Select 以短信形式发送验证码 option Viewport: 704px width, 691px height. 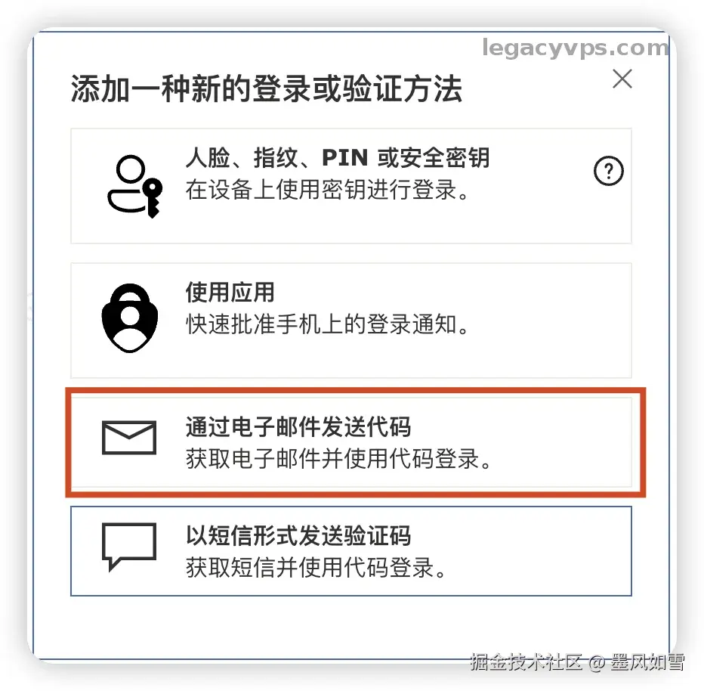click(351, 551)
